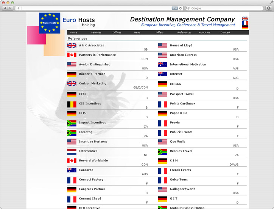Switch site language to German flag
The height and width of the screenshot is (209, 274).
pyautogui.click(x=245, y=27)
